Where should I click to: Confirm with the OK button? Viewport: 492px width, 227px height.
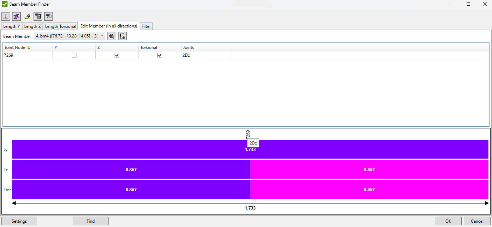click(x=448, y=221)
